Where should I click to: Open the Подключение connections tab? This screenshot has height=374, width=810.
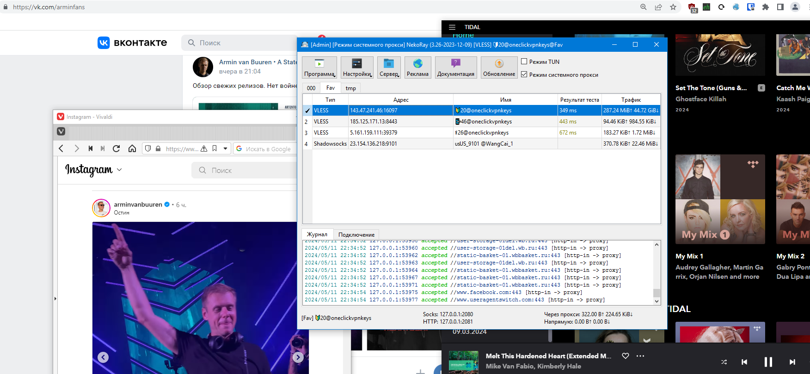pyautogui.click(x=356, y=235)
